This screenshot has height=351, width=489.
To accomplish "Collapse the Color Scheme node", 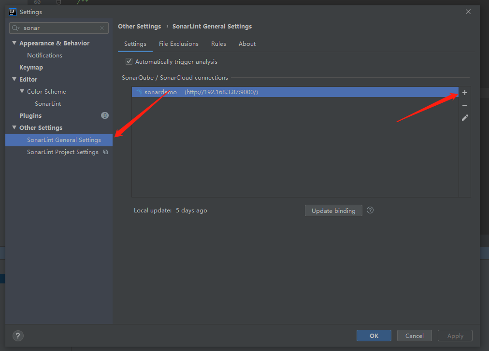I will click(22, 91).
